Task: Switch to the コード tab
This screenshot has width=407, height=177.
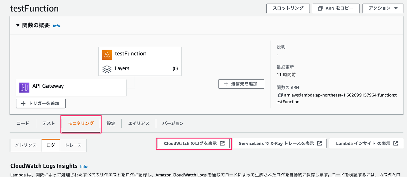Action: [x=23, y=123]
